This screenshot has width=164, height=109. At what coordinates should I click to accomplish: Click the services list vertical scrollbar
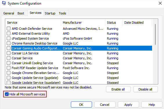pyautogui.click(x=155, y=34)
